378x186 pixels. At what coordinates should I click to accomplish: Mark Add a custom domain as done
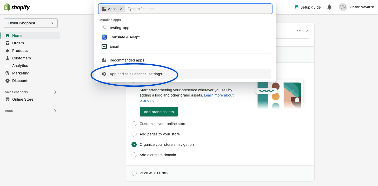[x=134, y=155]
